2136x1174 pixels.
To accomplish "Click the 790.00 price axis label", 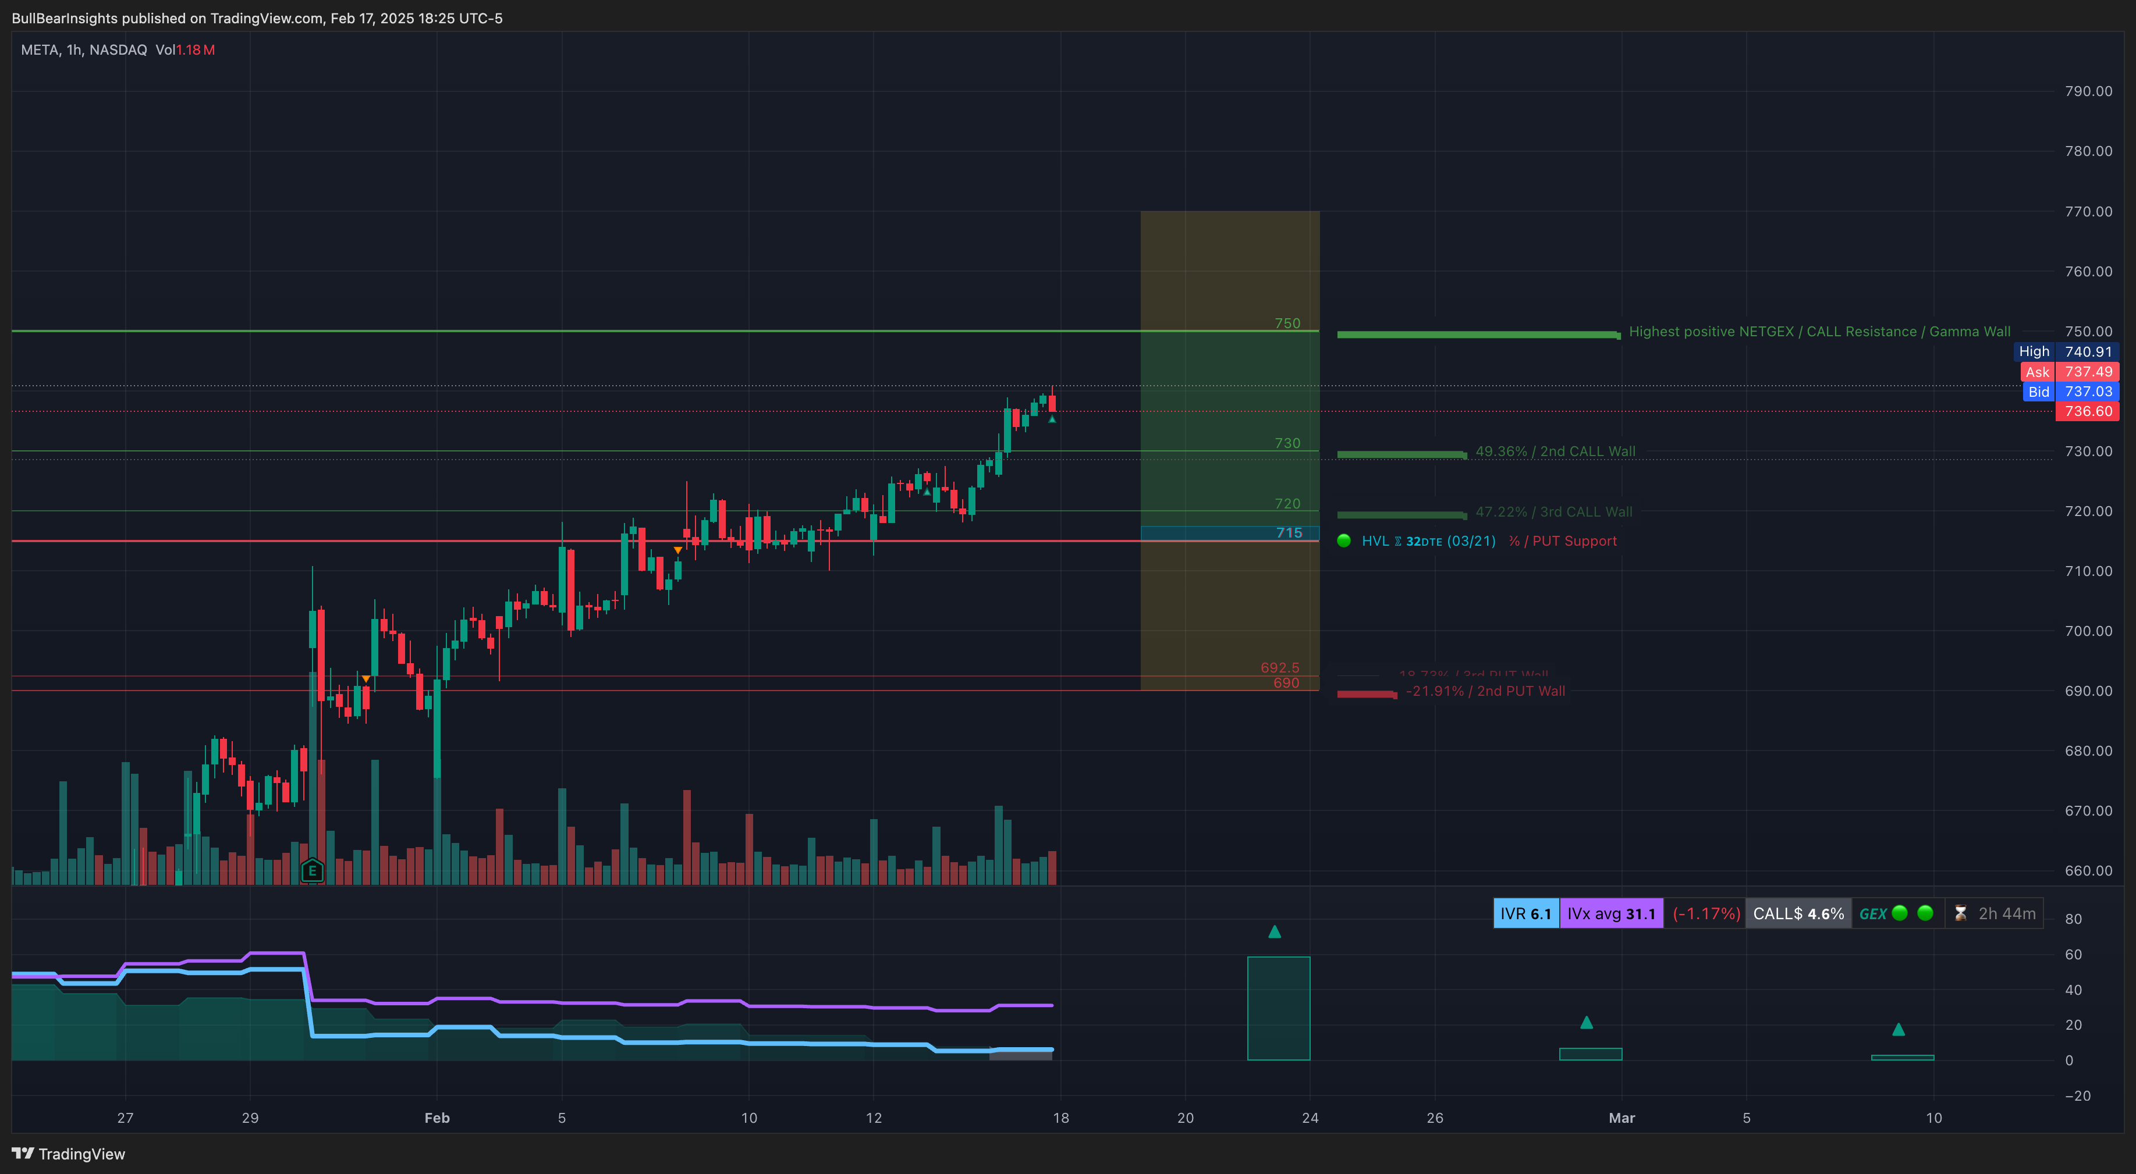I will (2088, 91).
